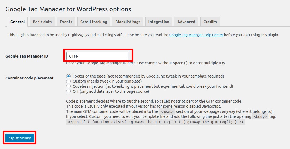Select Custom placement radio option
The width and height of the screenshot is (290, 149).
[68, 81]
